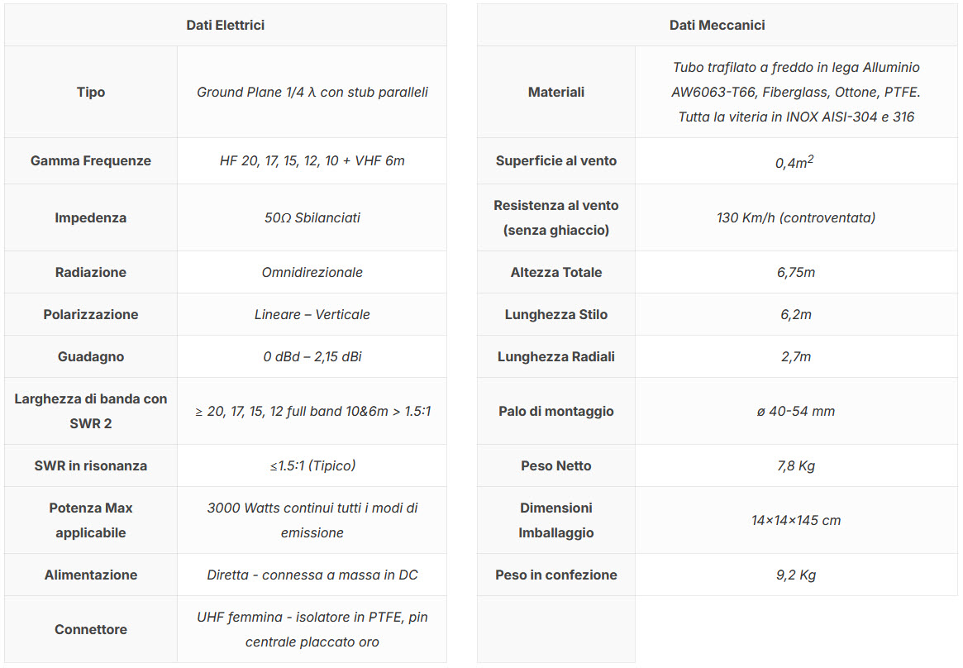The image size is (963, 668).
Task: Click the 14×14×145 cm packaging dimensions value
Action: click(795, 520)
